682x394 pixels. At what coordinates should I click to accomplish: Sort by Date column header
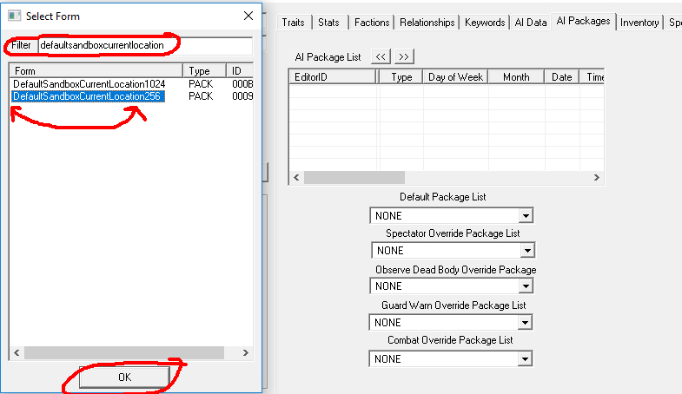561,77
